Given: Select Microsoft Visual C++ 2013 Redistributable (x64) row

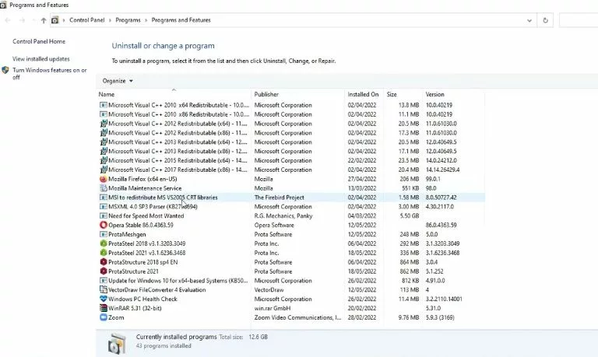Looking at the screenshot, I should (290, 142).
